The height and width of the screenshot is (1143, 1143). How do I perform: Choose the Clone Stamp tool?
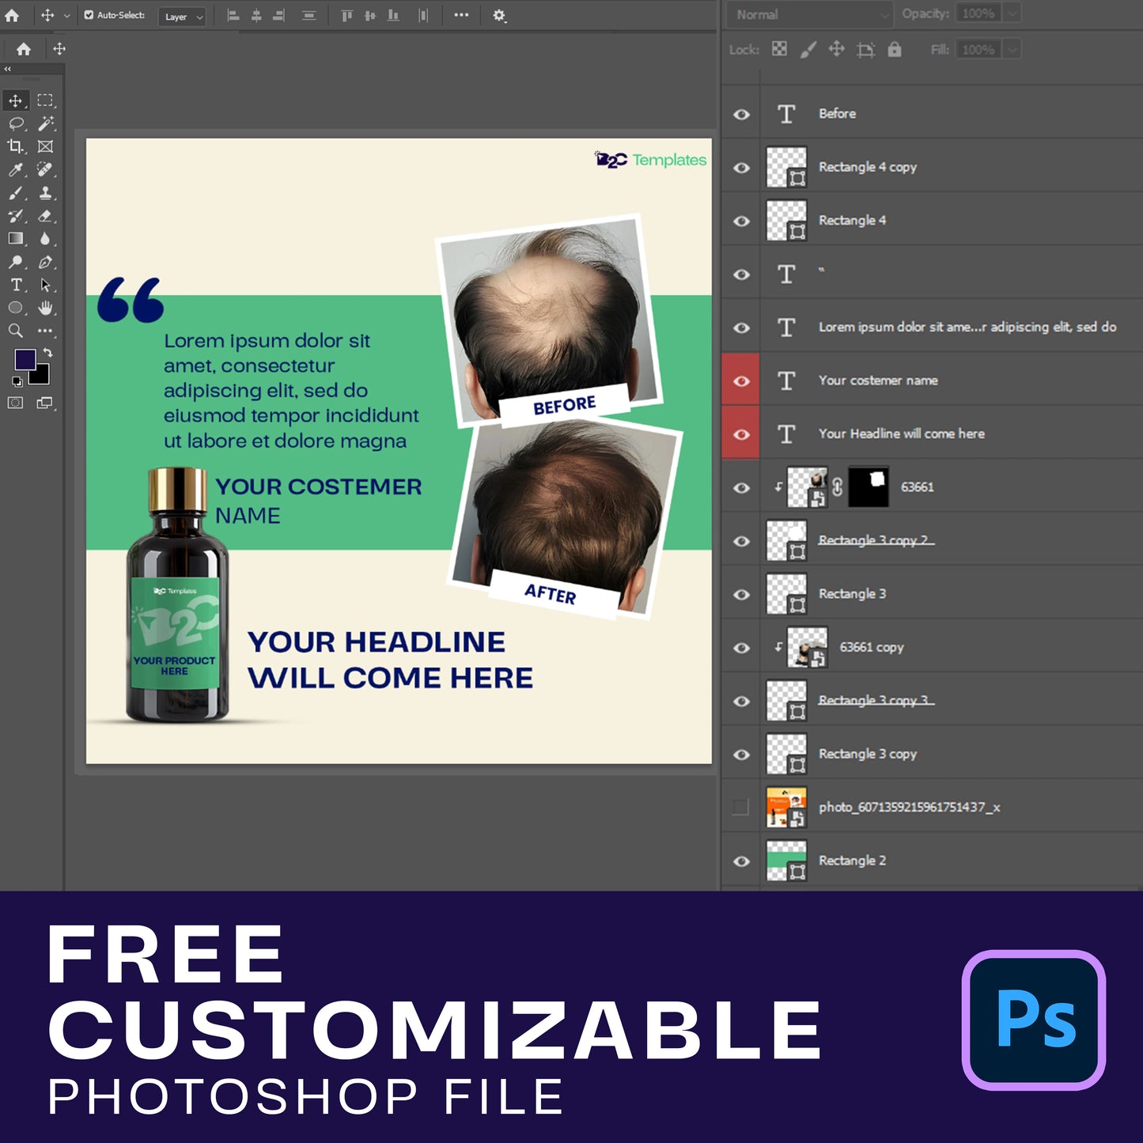click(x=46, y=193)
